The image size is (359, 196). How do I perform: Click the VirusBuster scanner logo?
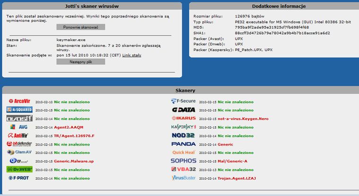(x=184, y=178)
